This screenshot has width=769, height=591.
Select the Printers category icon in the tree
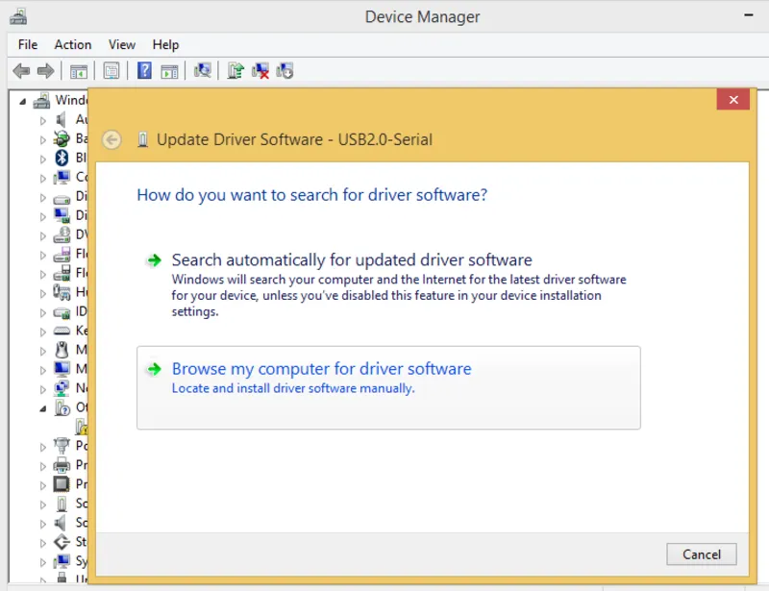point(62,465)
